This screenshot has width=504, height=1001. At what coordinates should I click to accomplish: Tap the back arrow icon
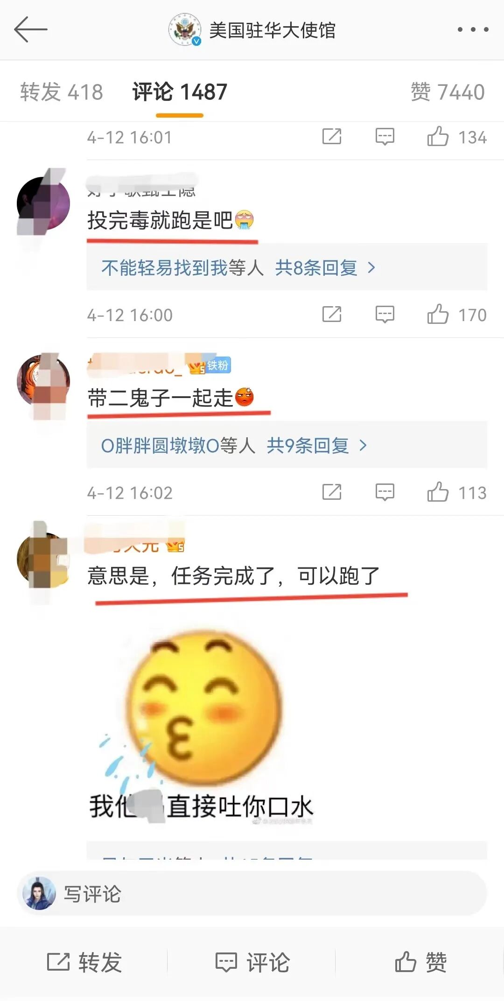(31, 29)
